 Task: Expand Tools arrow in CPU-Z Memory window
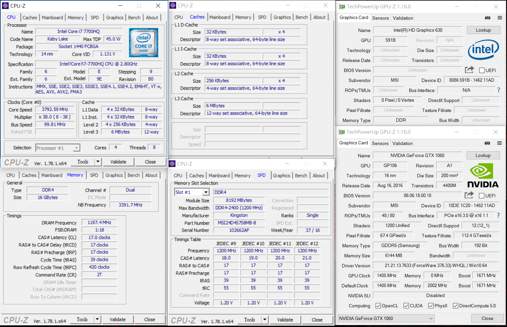coord(97,319)
